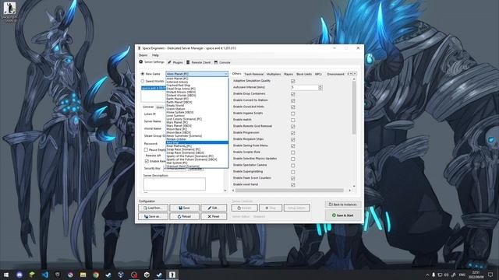This screenshot has height=280, width=499.
Task: Choose Empty World from the scenario list
Action: pyautogui.click(x=197, y=106)
